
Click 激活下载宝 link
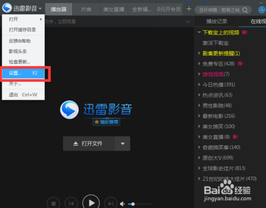tap(215, 43)
